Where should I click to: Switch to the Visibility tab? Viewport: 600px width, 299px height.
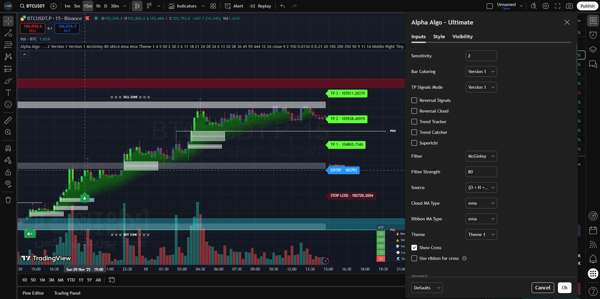pos(462,37)
